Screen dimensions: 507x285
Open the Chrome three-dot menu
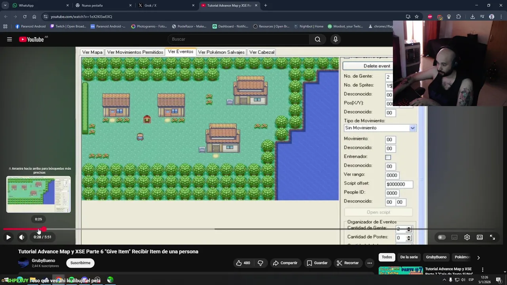[501, 17]
